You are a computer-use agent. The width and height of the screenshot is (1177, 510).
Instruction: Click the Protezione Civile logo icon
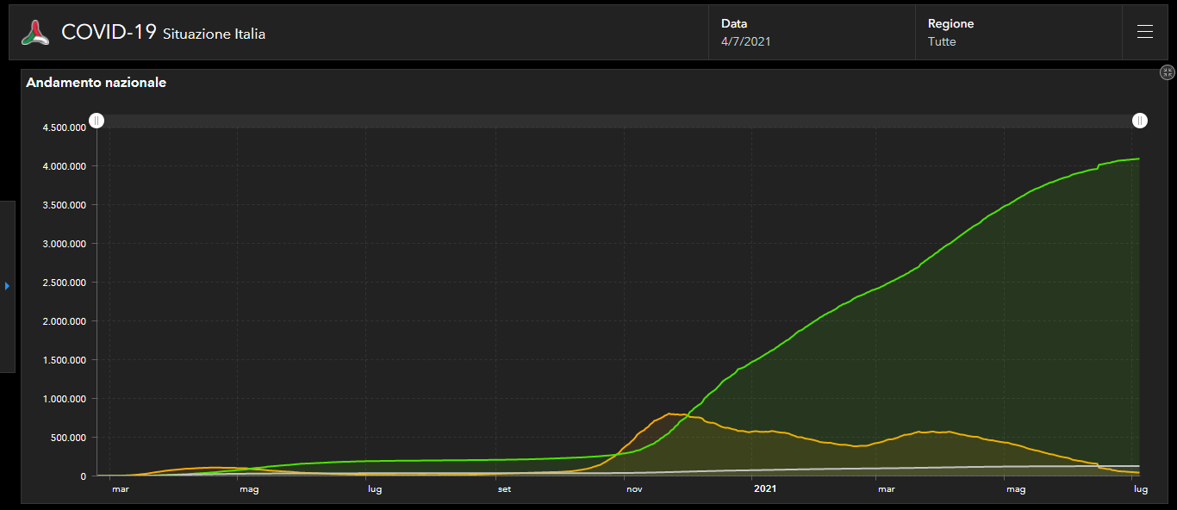[x=35, y=33]
